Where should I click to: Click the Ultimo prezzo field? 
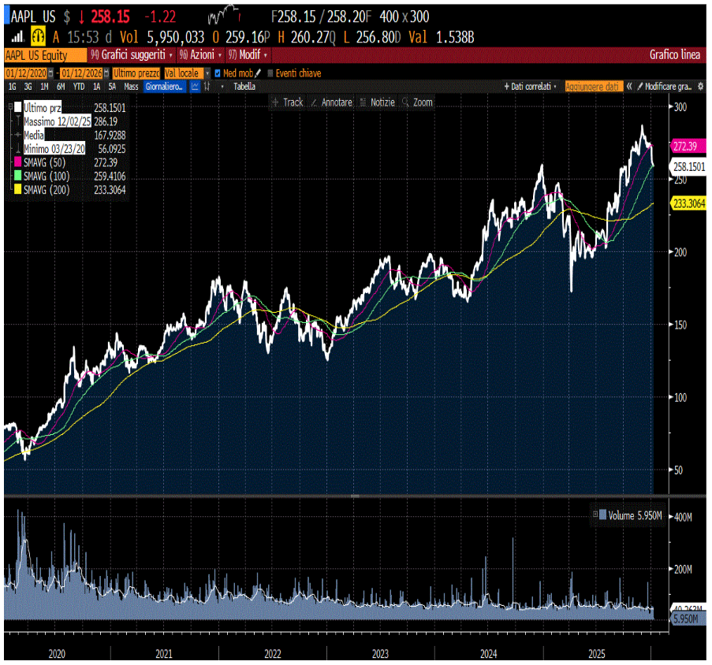click(136, 73)
